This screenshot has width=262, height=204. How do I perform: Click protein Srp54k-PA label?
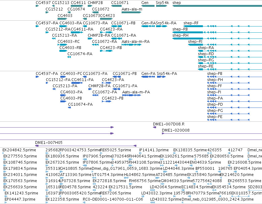(167, 74)
